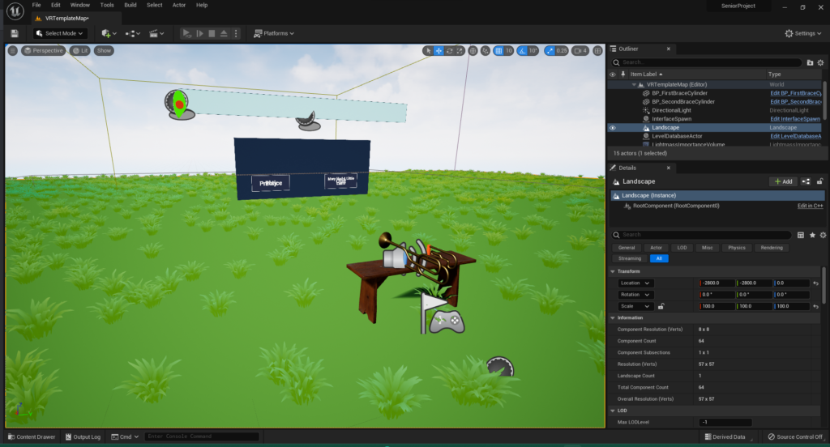
Task: Select the translate (move) gizmo tool
Action: pos(439,50)
